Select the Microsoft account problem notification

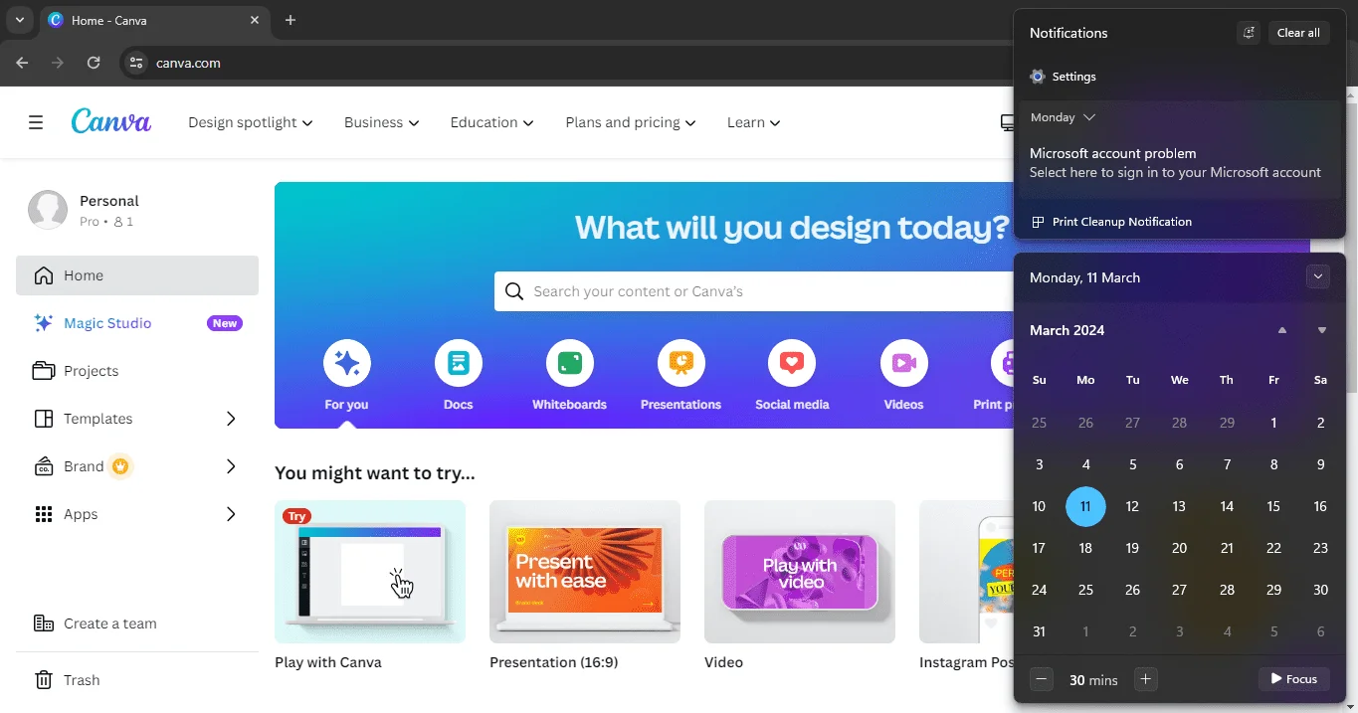(x=1180, y=163)
